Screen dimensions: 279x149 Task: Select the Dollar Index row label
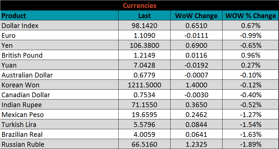pyautogui.click(x=20, y=26)
